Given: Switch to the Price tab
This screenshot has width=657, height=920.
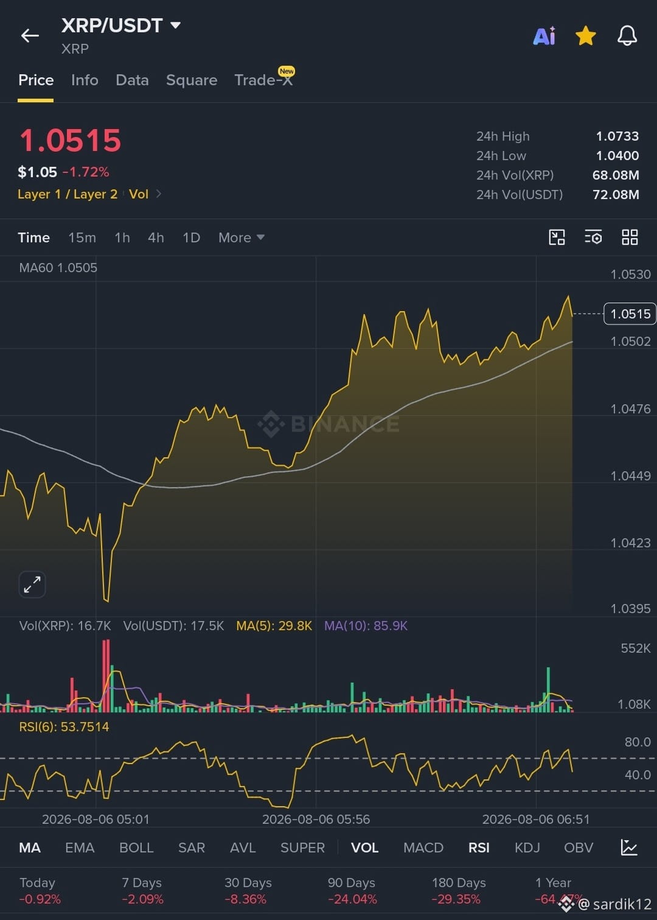Looking at the screenshot, I should 36,80.
